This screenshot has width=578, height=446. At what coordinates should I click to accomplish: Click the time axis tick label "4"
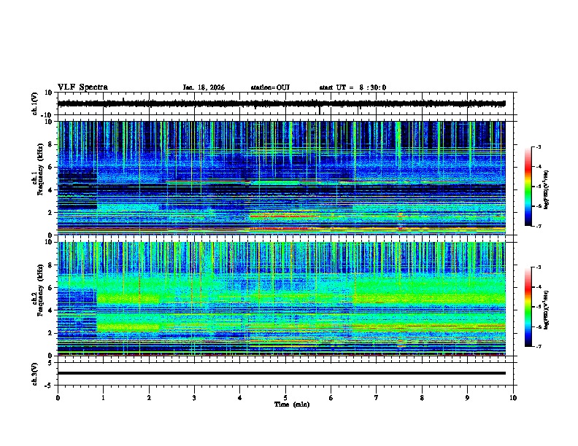(x=240, y=398)
